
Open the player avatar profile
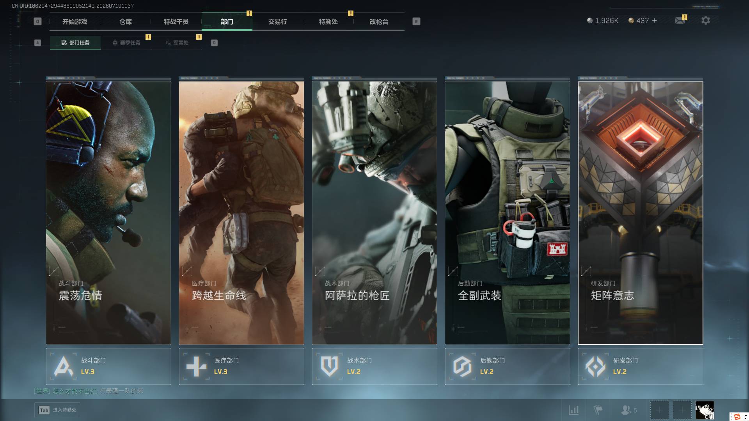[705, 410]
